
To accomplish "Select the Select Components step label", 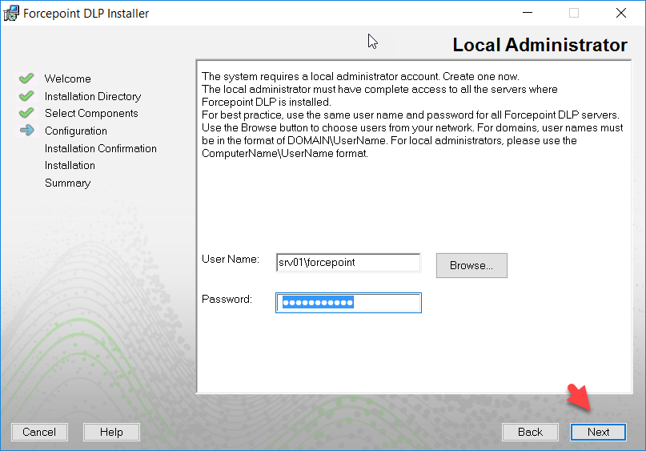I will tap(91, 114).
